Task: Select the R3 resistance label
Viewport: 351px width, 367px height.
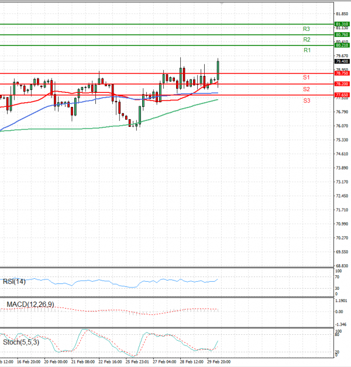Action: point(306,29)
